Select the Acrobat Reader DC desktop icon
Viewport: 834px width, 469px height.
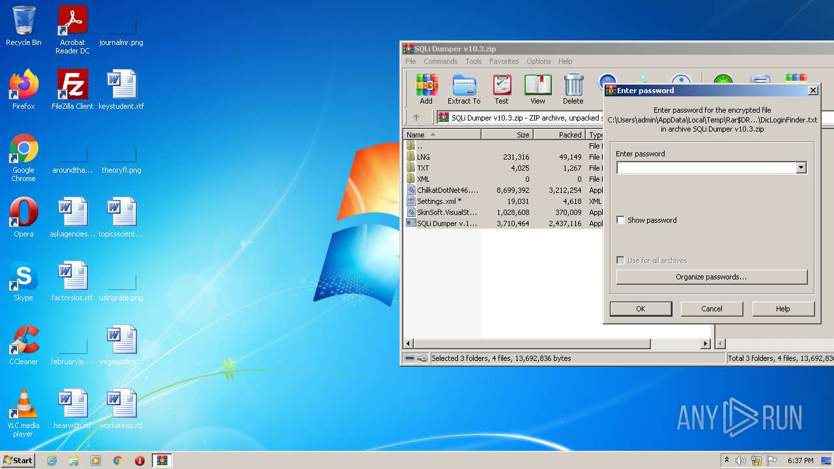72,30
